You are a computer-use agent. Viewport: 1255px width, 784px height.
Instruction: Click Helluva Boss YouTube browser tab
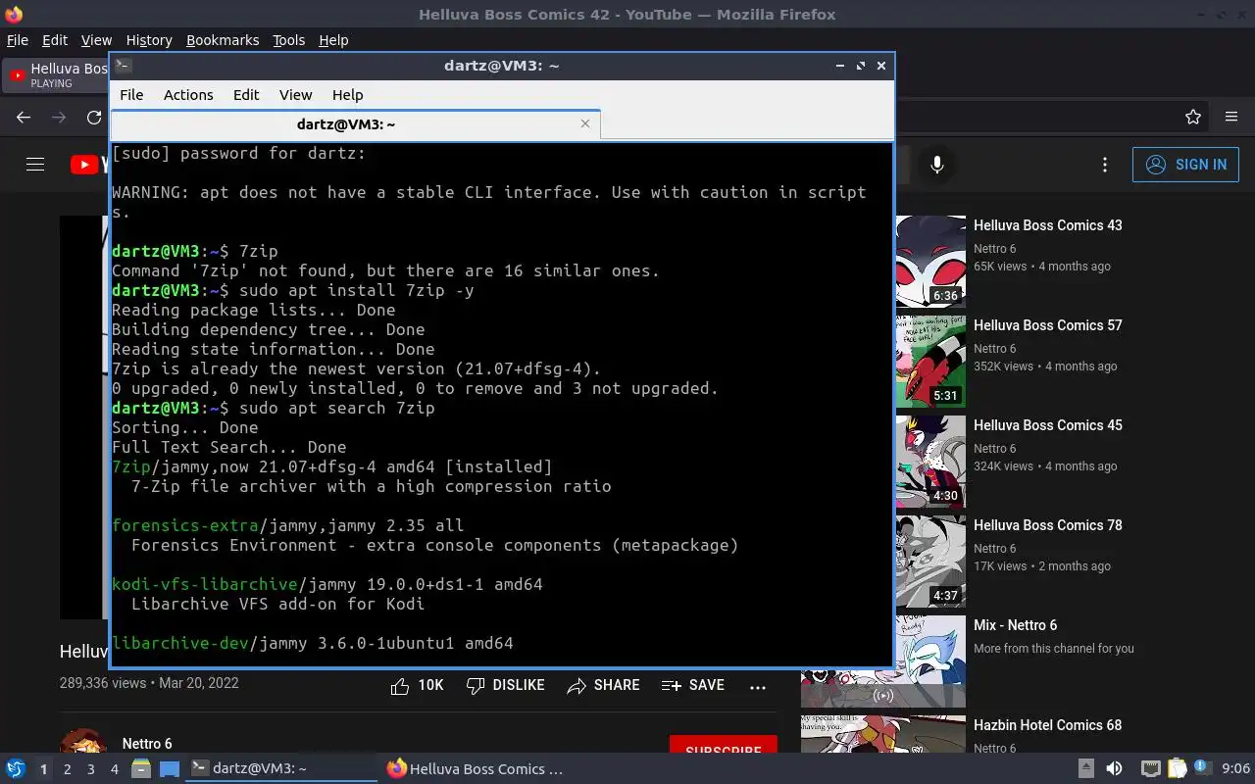coord(57,75)
